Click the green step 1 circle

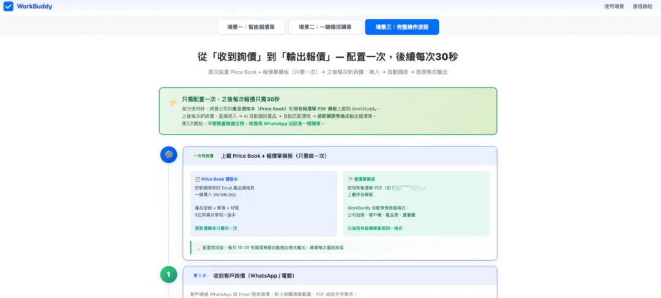point(169,274)
